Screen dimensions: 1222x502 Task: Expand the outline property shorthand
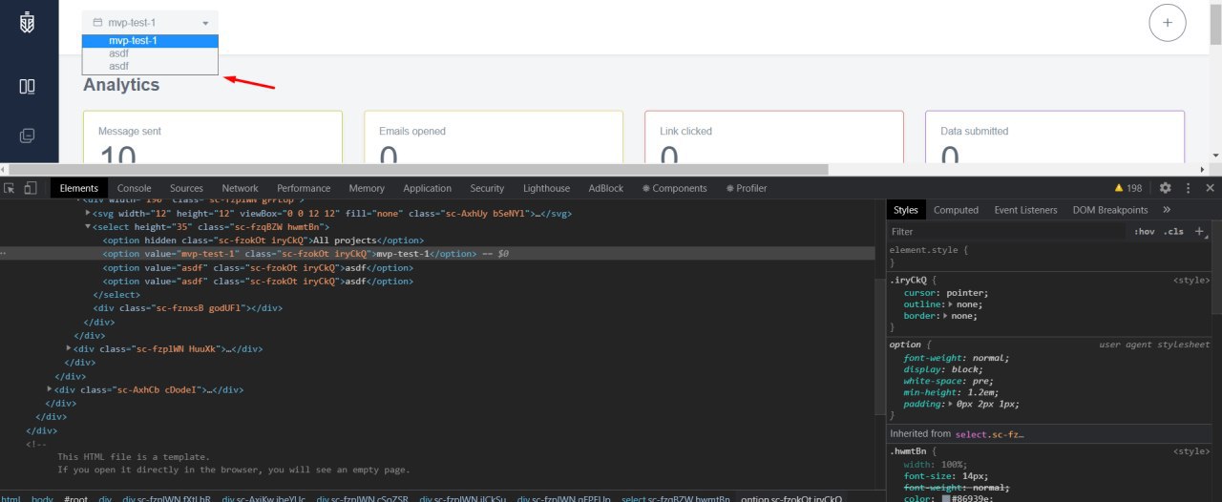(949, 304)
